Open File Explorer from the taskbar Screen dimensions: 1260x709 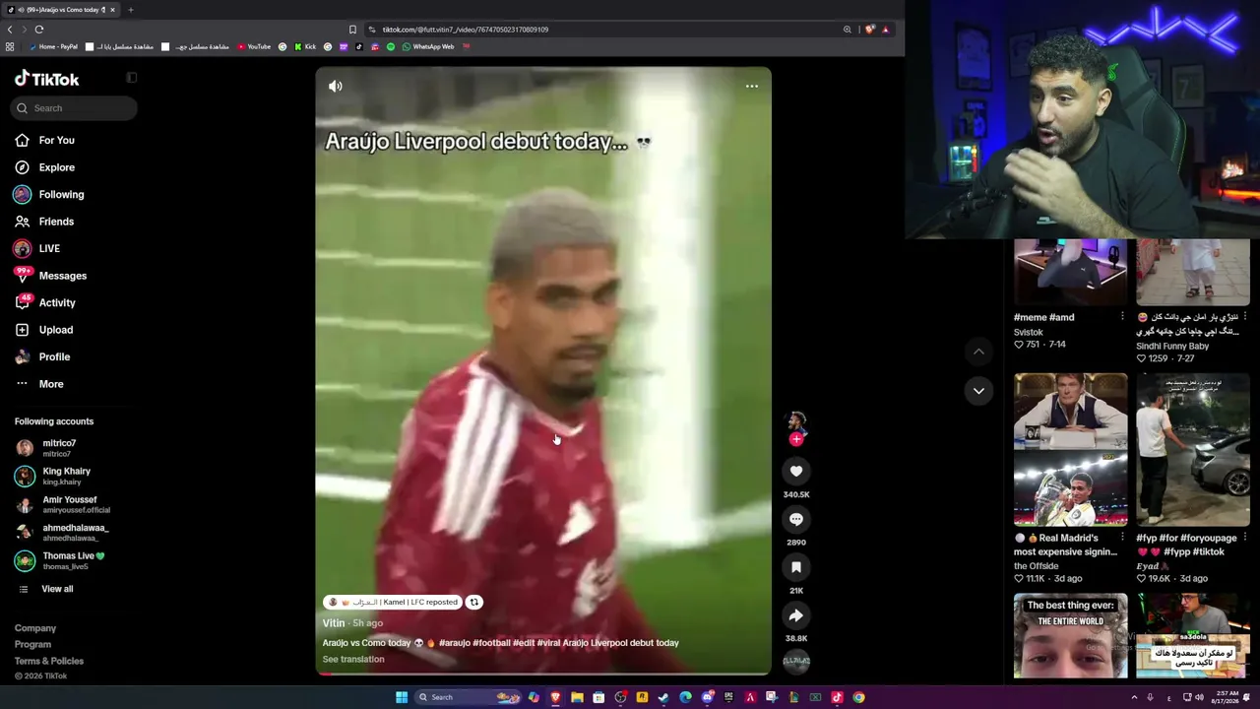(577, 697)
